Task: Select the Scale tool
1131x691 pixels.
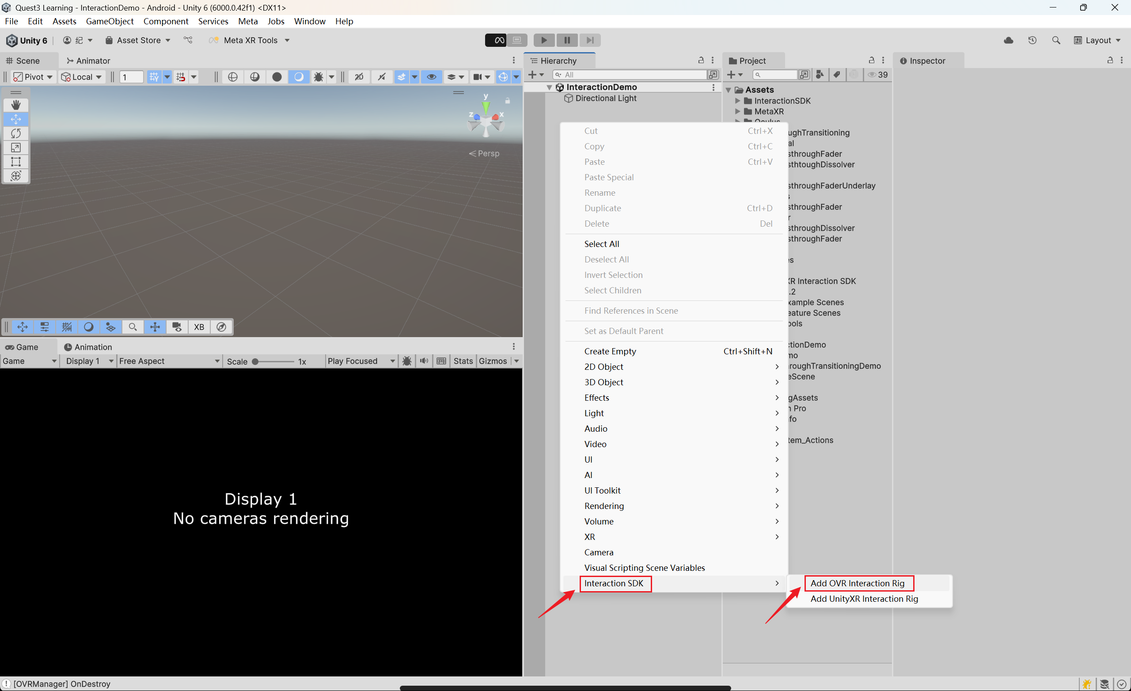Action: click(x=15, y=148)
